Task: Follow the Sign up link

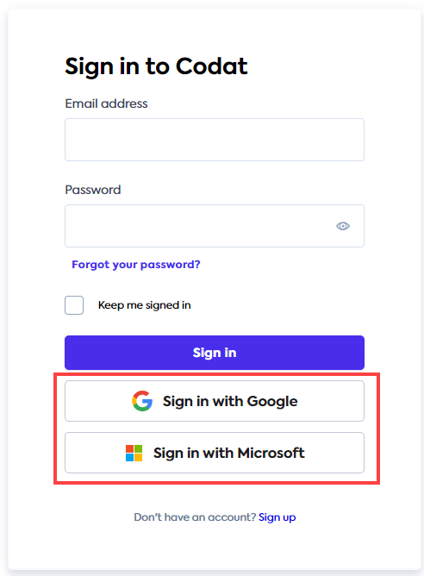Action: click(x=277, y=517)
